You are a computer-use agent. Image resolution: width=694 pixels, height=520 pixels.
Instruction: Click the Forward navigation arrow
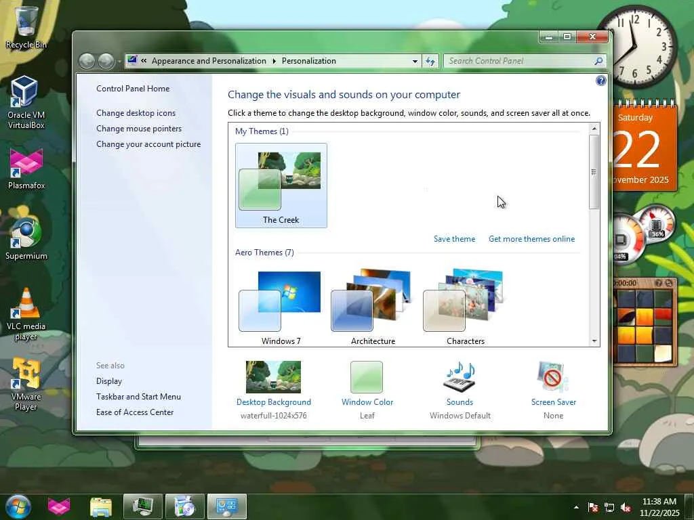[x=106, y=61]
